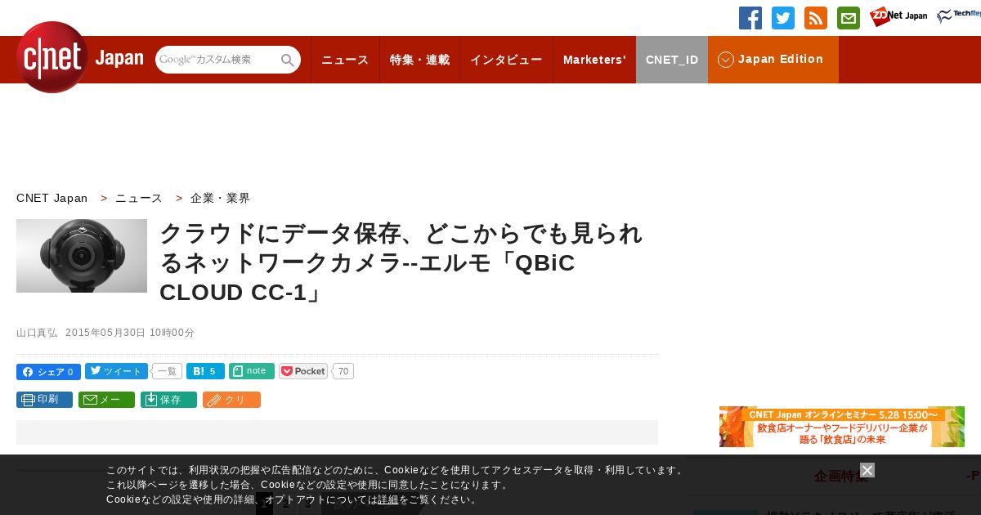Select the 企画特集 tab
Screen dimensions: 981x515
point(841,476)
